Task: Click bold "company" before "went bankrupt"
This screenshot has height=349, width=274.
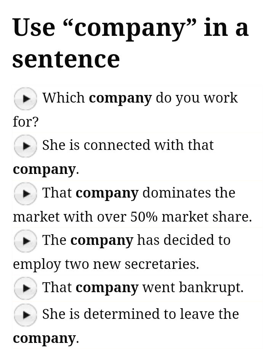Action: (107, 288)
